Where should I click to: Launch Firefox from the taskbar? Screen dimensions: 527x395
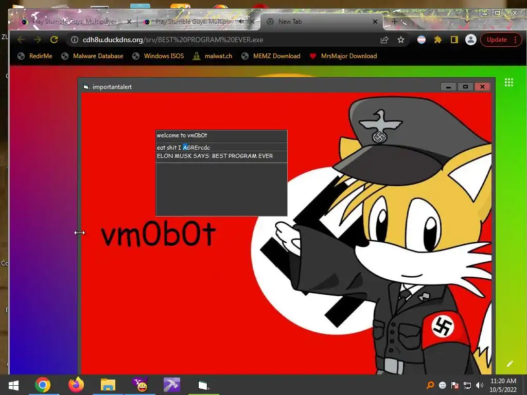(76, 385)
